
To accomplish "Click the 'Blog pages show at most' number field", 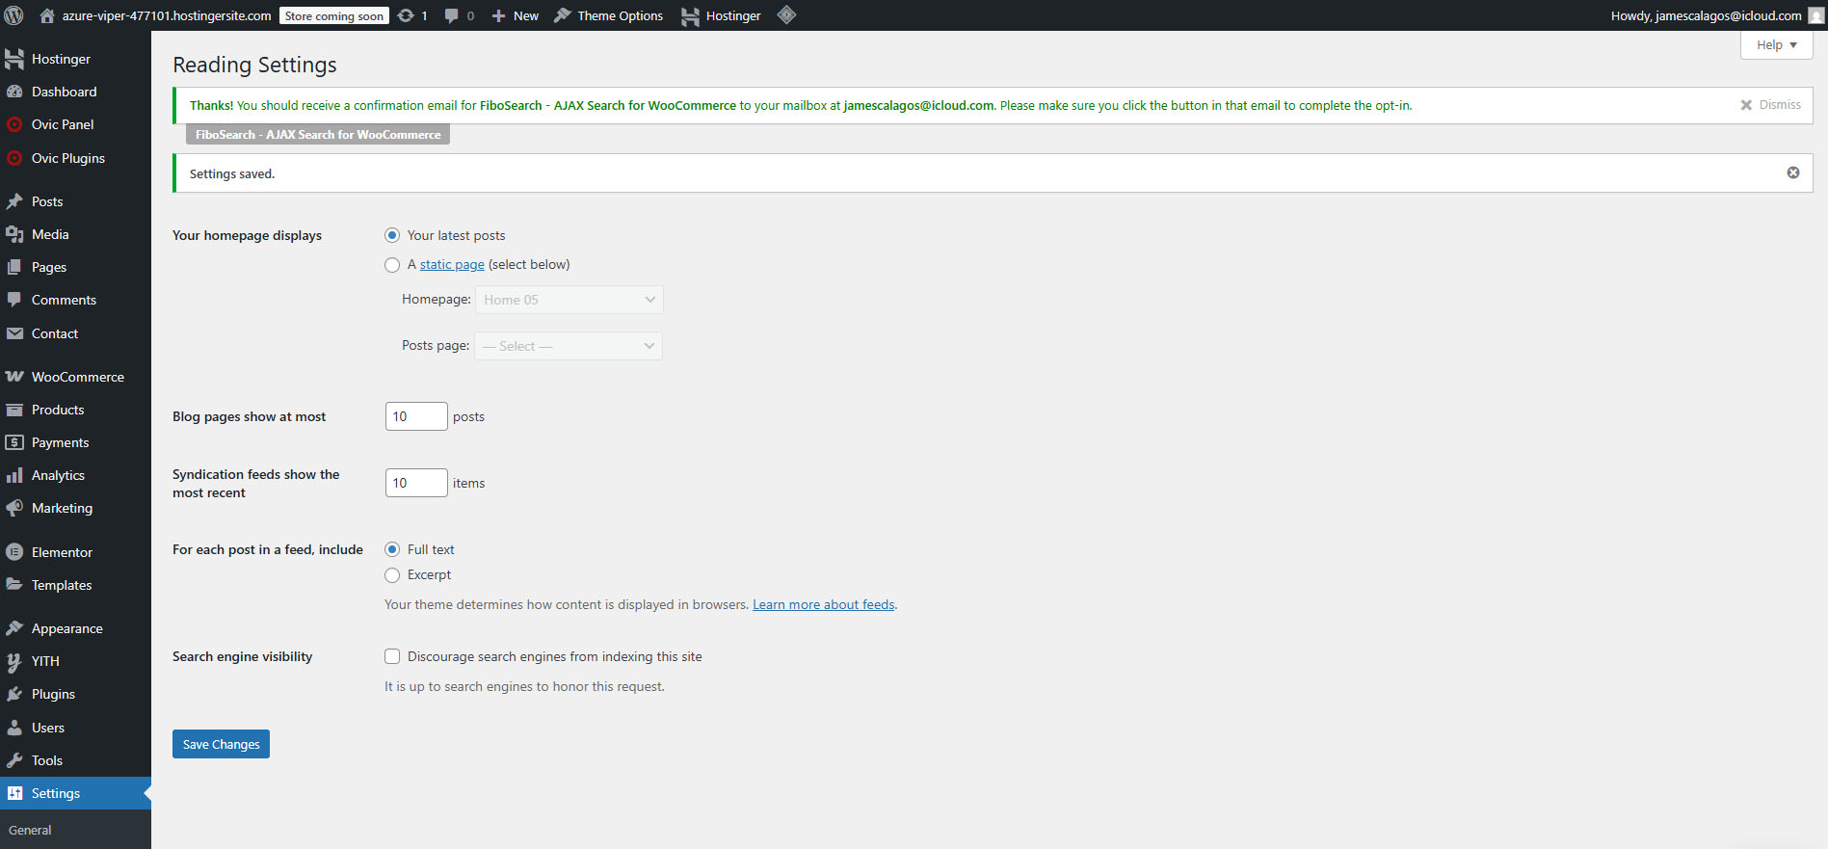I will pos(416,416).
